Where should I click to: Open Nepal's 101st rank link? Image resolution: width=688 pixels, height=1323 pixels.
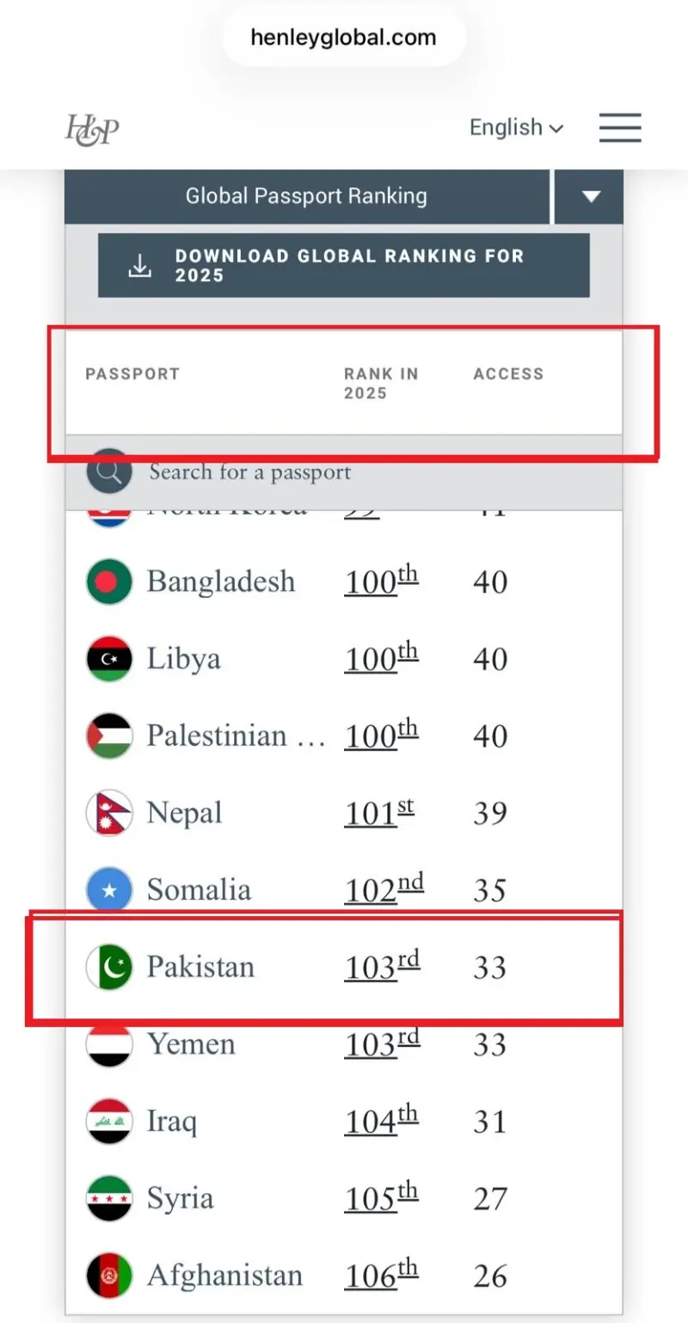379,813
